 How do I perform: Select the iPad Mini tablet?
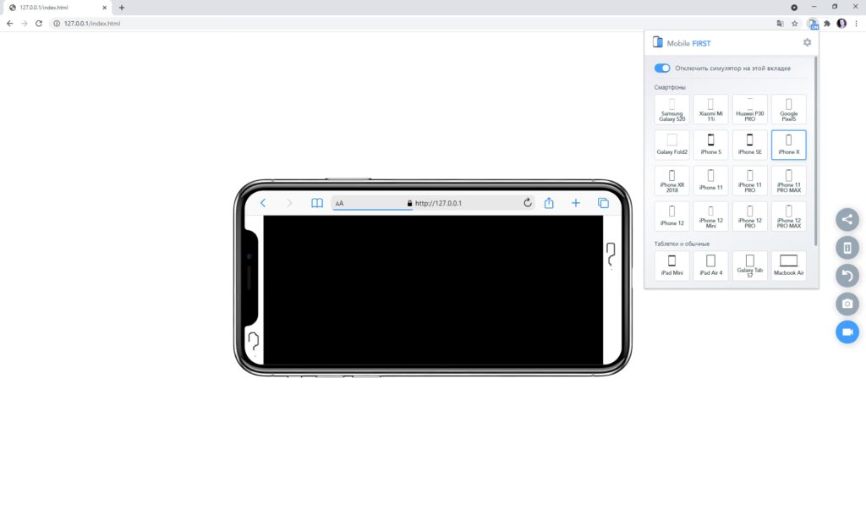pos(672,266)
